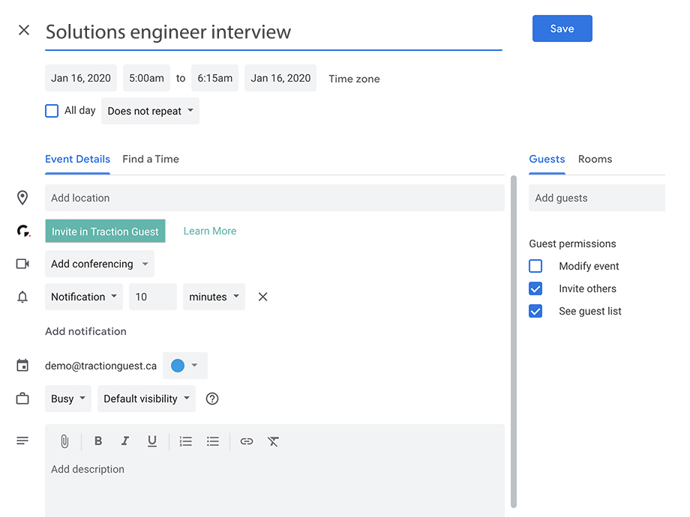Click Add notification
This screenshot has width=690, height=517.
(x=85, y=331)
